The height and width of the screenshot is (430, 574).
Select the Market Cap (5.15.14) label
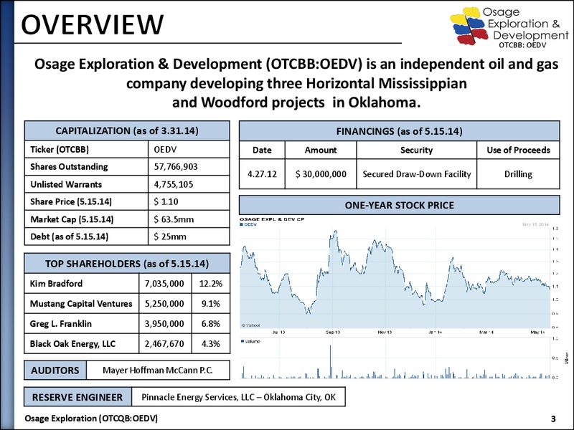click(x=72, y=219)
